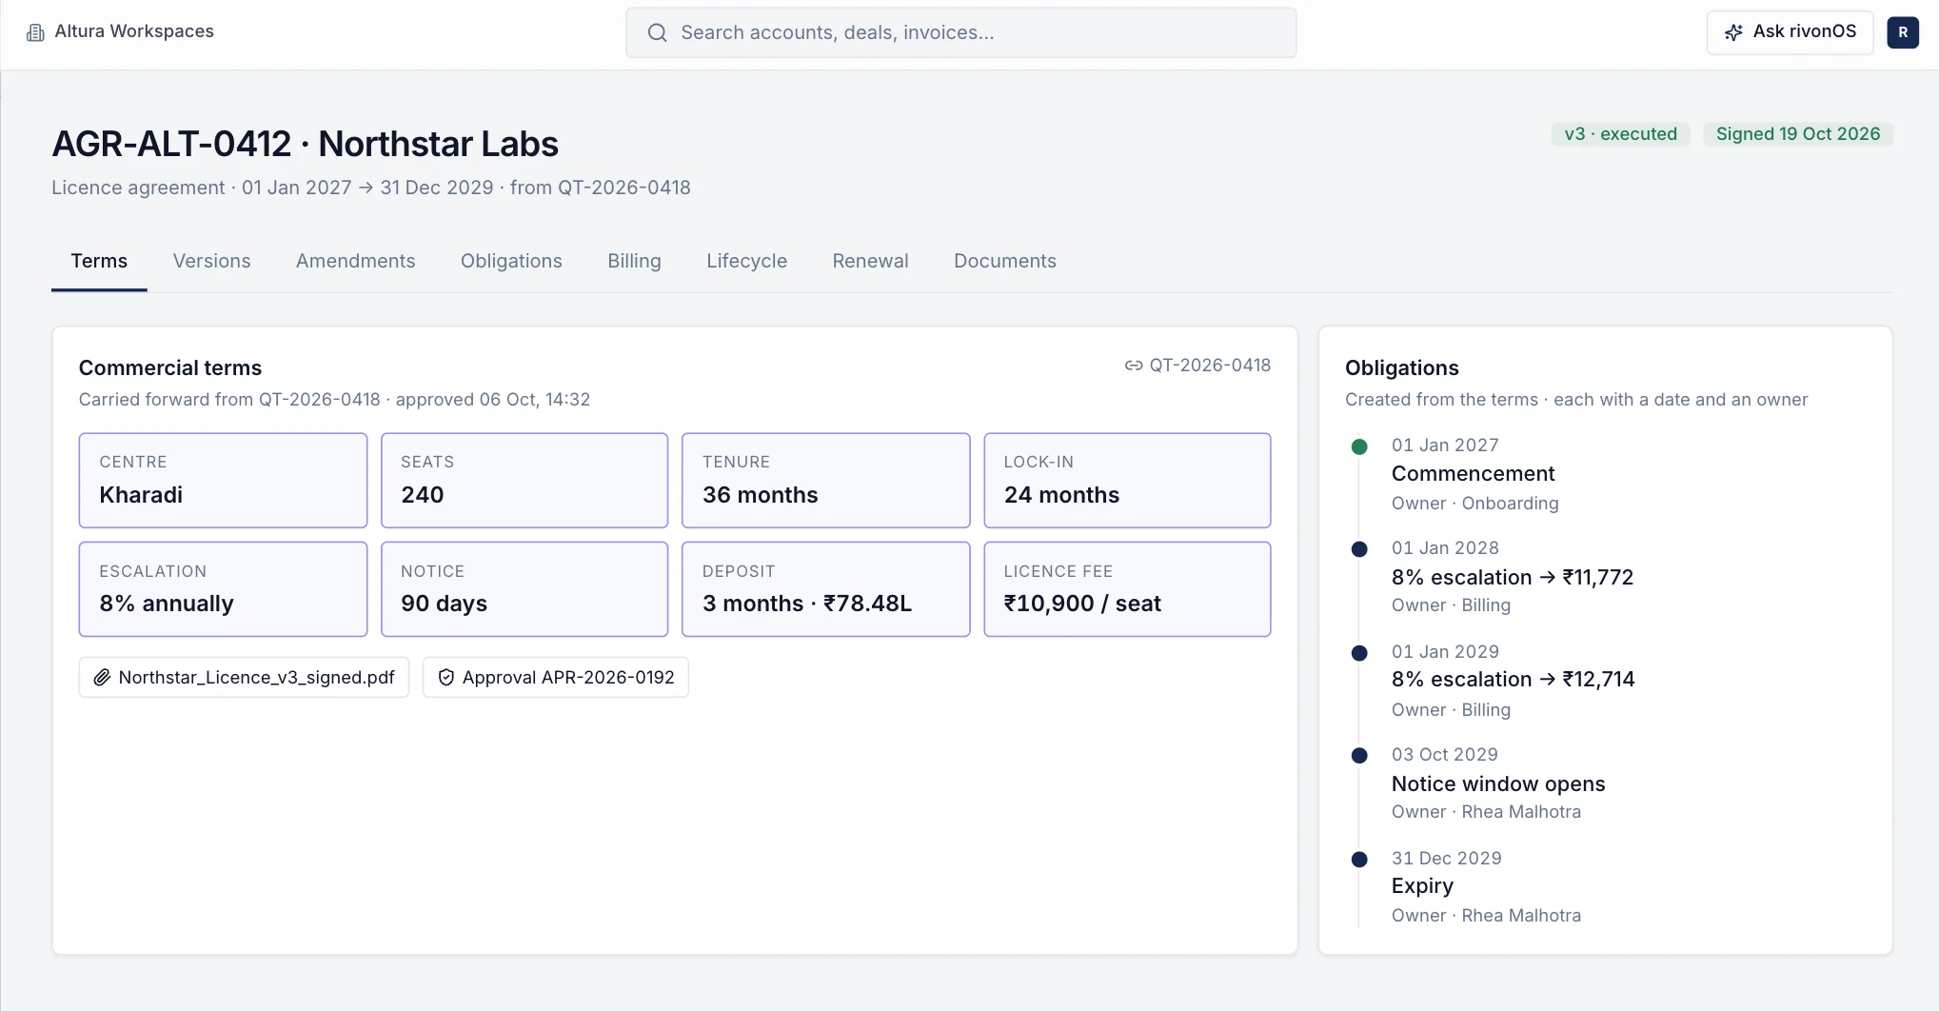Click the "8% escalation → ₹12,714" entry

coord(1513,680)
